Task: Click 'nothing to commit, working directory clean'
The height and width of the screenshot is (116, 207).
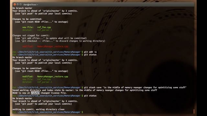Action: [x=38, y=110]
